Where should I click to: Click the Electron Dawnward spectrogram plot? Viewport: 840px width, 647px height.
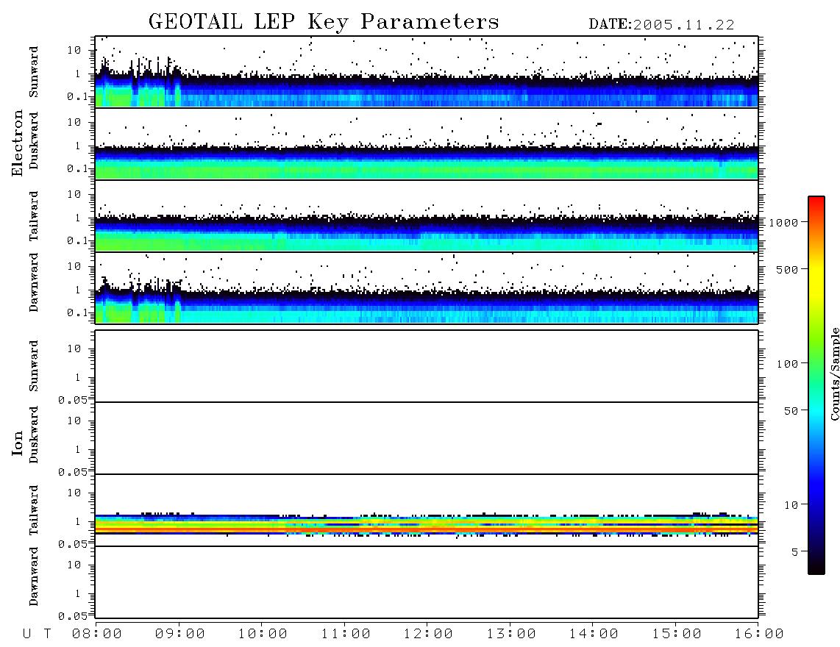click(x=427, y=287)
